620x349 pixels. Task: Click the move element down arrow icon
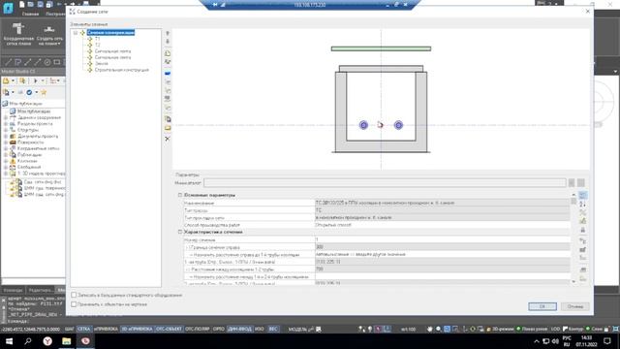tap(168, 42)
